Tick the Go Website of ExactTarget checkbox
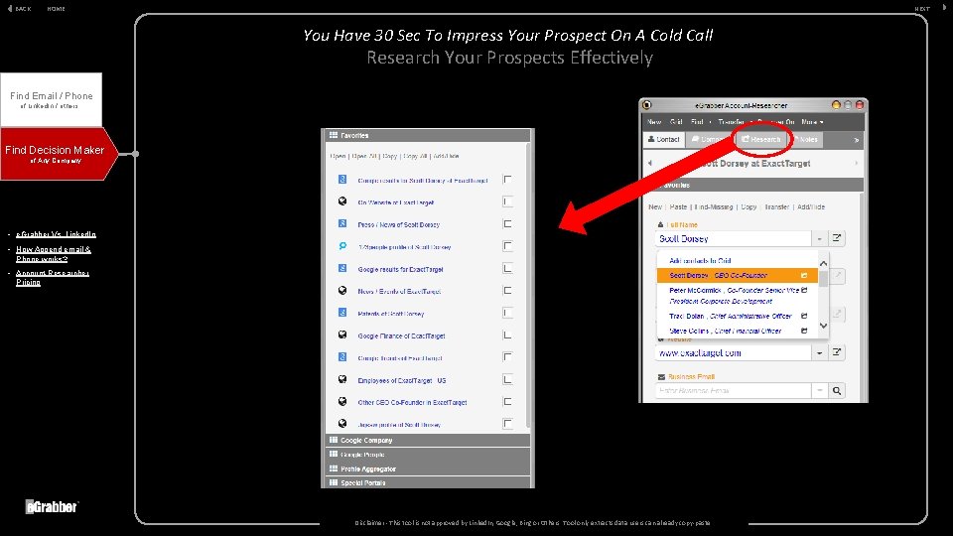The width and height of the screenshot is (953, 536). point(507,201)
